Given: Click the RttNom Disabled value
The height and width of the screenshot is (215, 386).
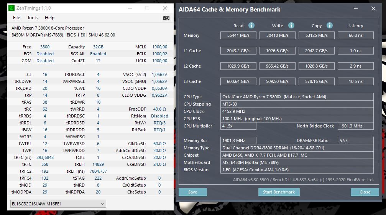Looking at the screenshot, I should coord(159,116).
